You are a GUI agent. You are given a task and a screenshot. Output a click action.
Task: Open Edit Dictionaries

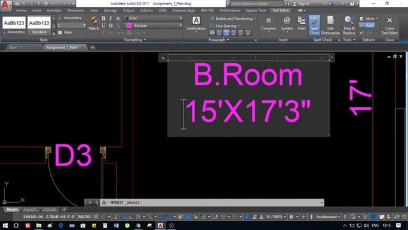(x=330, y=25)
